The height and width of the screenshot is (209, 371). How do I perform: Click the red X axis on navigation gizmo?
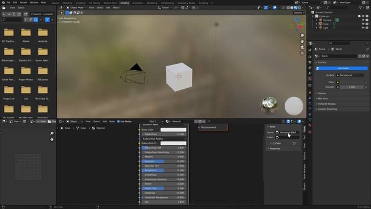(300, 27)
